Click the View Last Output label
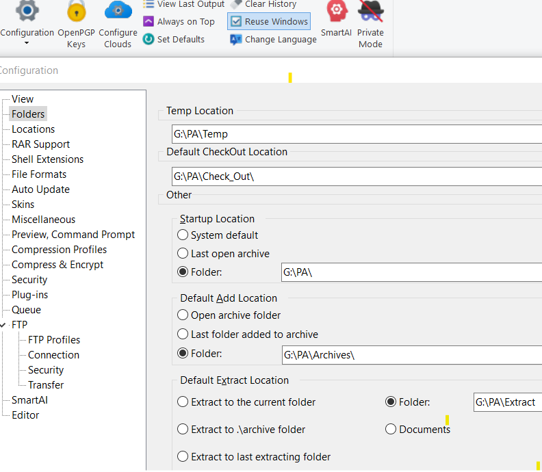Viewport: 542px width, 472px height. 191,4
